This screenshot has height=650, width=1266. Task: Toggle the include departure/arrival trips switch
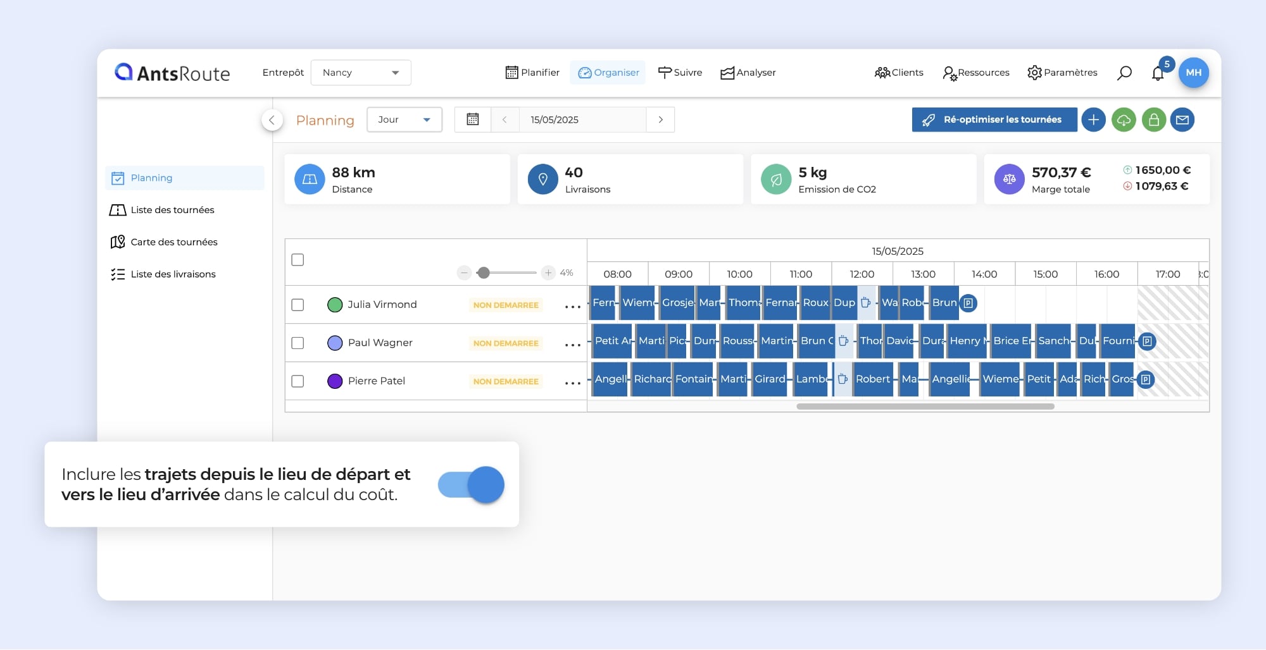[471, 485]
